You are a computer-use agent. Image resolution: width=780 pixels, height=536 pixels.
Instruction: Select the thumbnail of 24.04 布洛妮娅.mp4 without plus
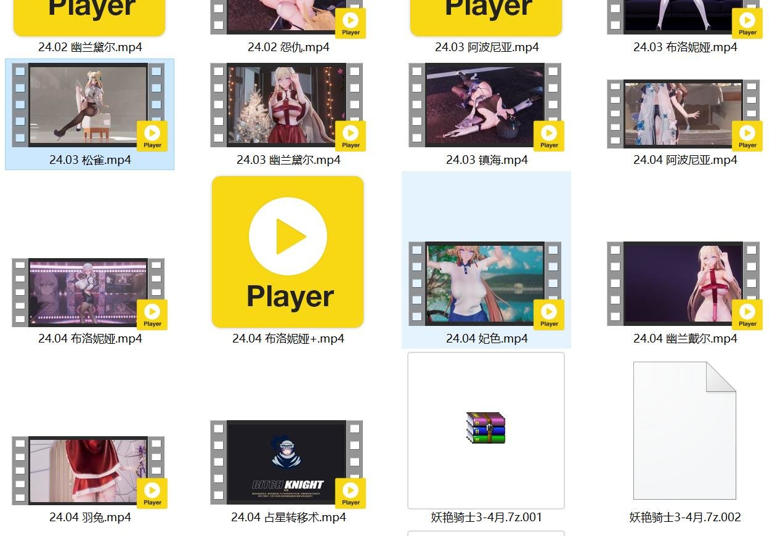click(x=89, y=293)
